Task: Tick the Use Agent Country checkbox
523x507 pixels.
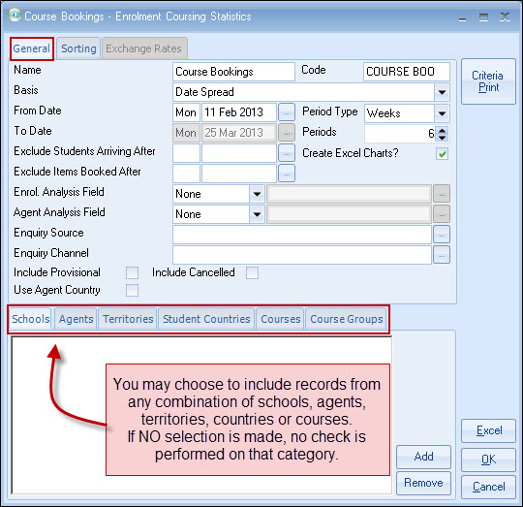Action: click(132, 290)
